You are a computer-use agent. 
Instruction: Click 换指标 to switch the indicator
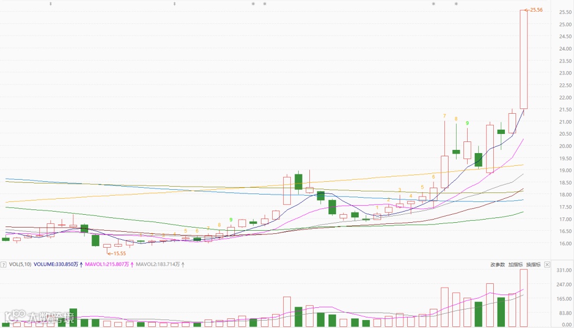(534, 264)
